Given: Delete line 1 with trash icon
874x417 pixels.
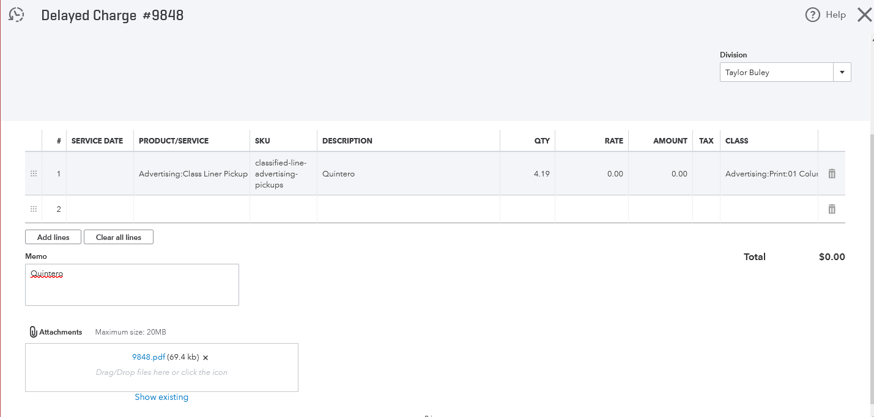Looking at the screenshot, I should tap(831, 174).
